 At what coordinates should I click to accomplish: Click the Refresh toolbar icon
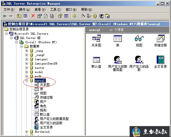point(46,16)
